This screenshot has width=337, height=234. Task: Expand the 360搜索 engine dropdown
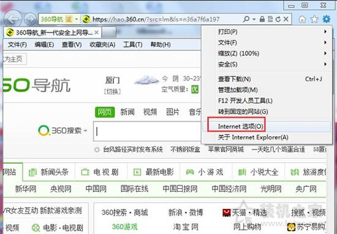(85, 131)
